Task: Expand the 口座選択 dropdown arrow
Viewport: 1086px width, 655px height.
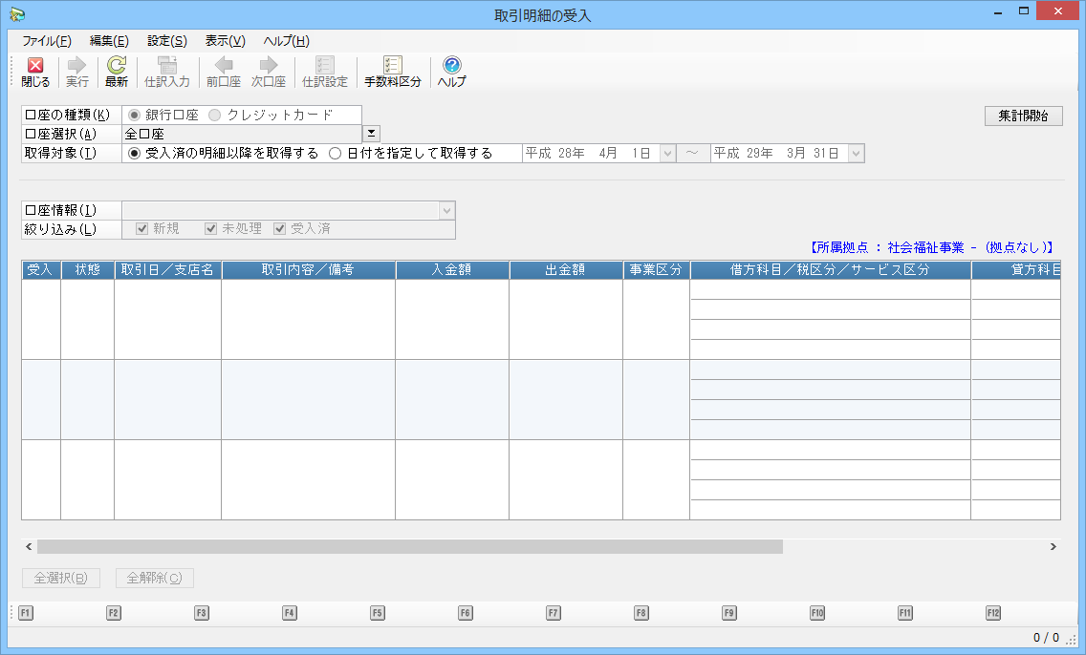Action: point(371,134)
